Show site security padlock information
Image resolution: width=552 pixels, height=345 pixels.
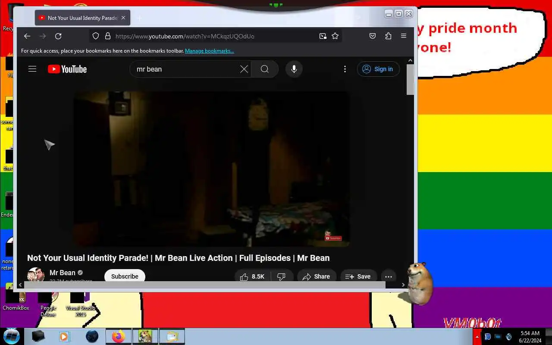(108, 36)
